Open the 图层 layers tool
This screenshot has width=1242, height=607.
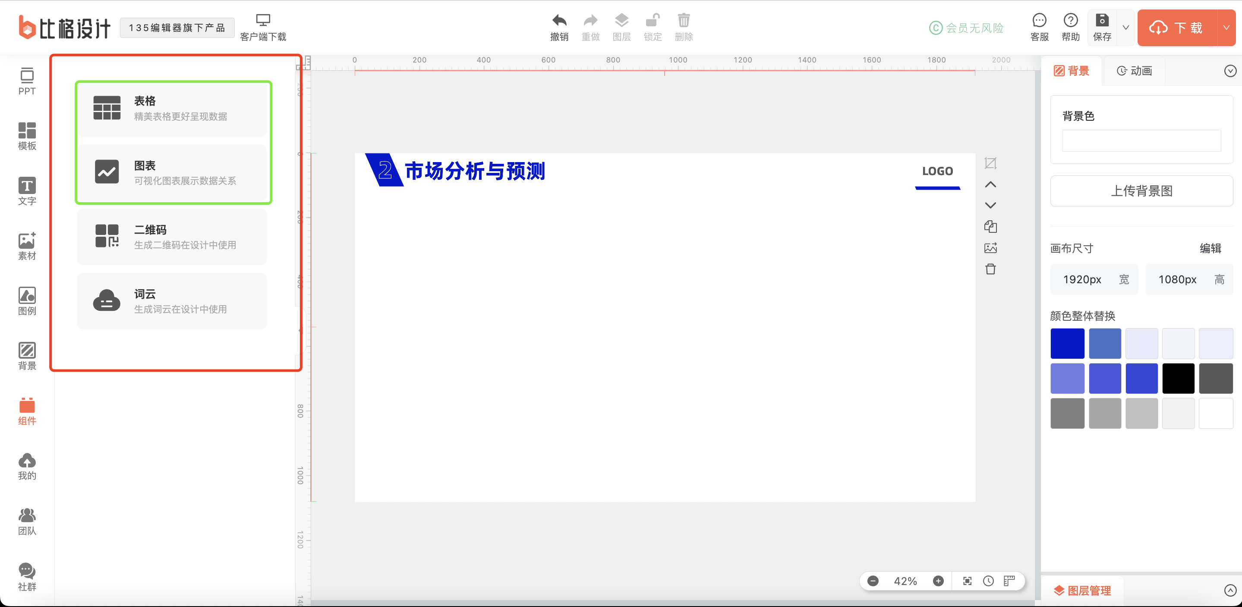click(x=621, y=28)
